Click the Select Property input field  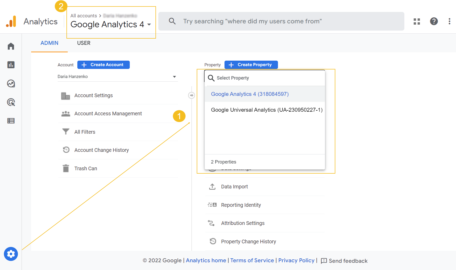click(265, 78)
